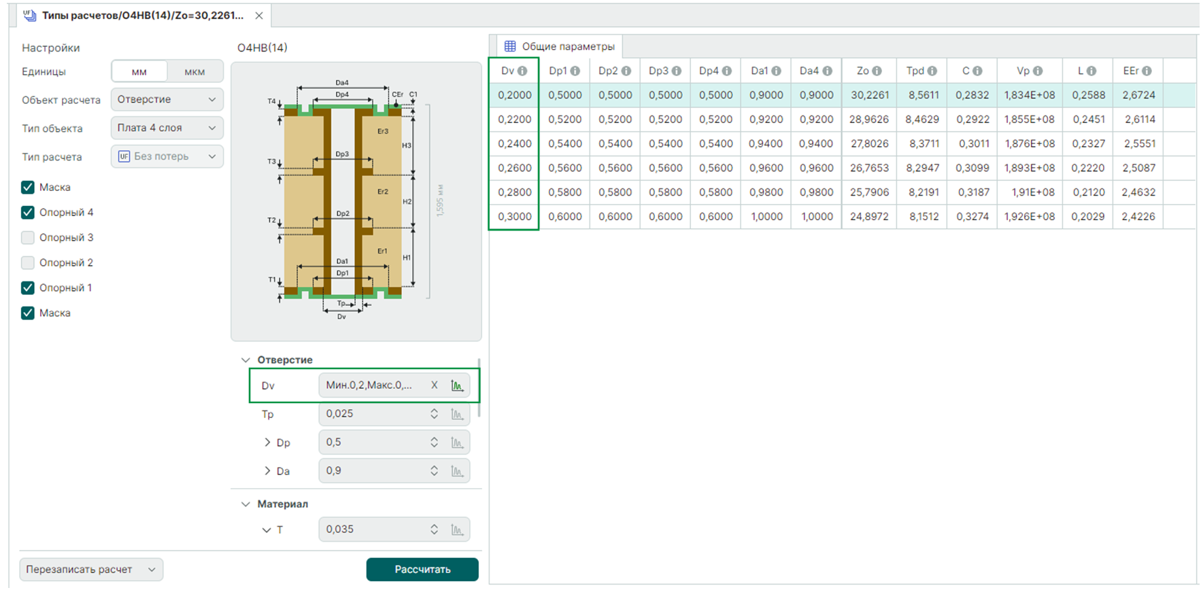Click the info icon next to Tpd column
This screenshot has height=590, width=1203.
tap(932, 71)
